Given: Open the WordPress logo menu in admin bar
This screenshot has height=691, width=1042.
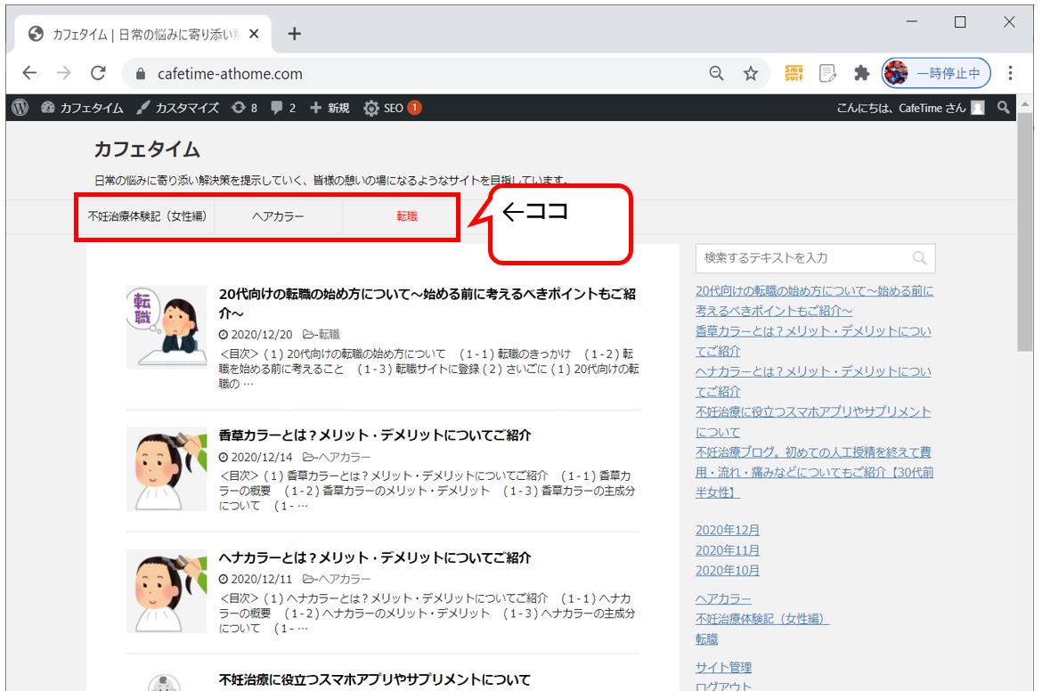Looking at the screenshot, I should point(20,108).
